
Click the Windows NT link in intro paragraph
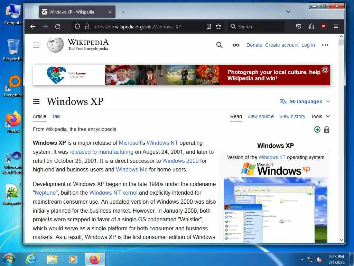click(x=162, y=143)
